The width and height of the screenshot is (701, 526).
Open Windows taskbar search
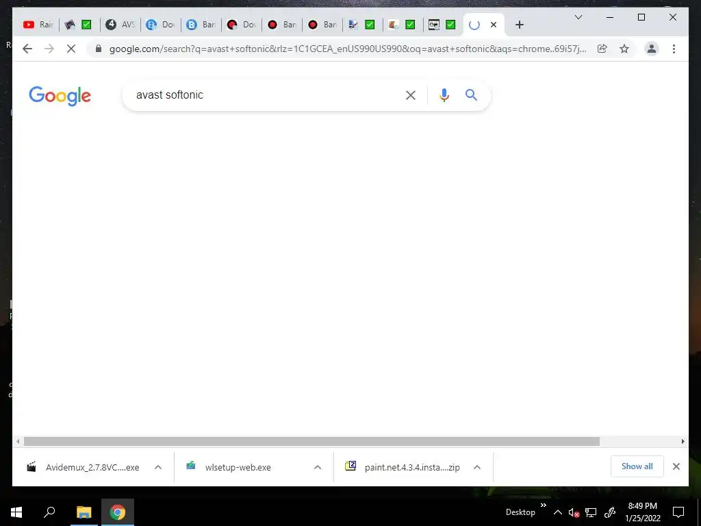(49, 512)
